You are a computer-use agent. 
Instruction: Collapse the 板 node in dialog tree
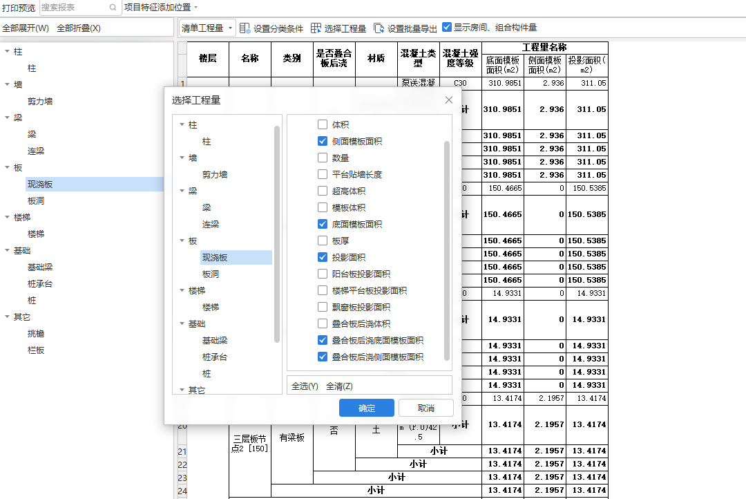tap(182, 241)
